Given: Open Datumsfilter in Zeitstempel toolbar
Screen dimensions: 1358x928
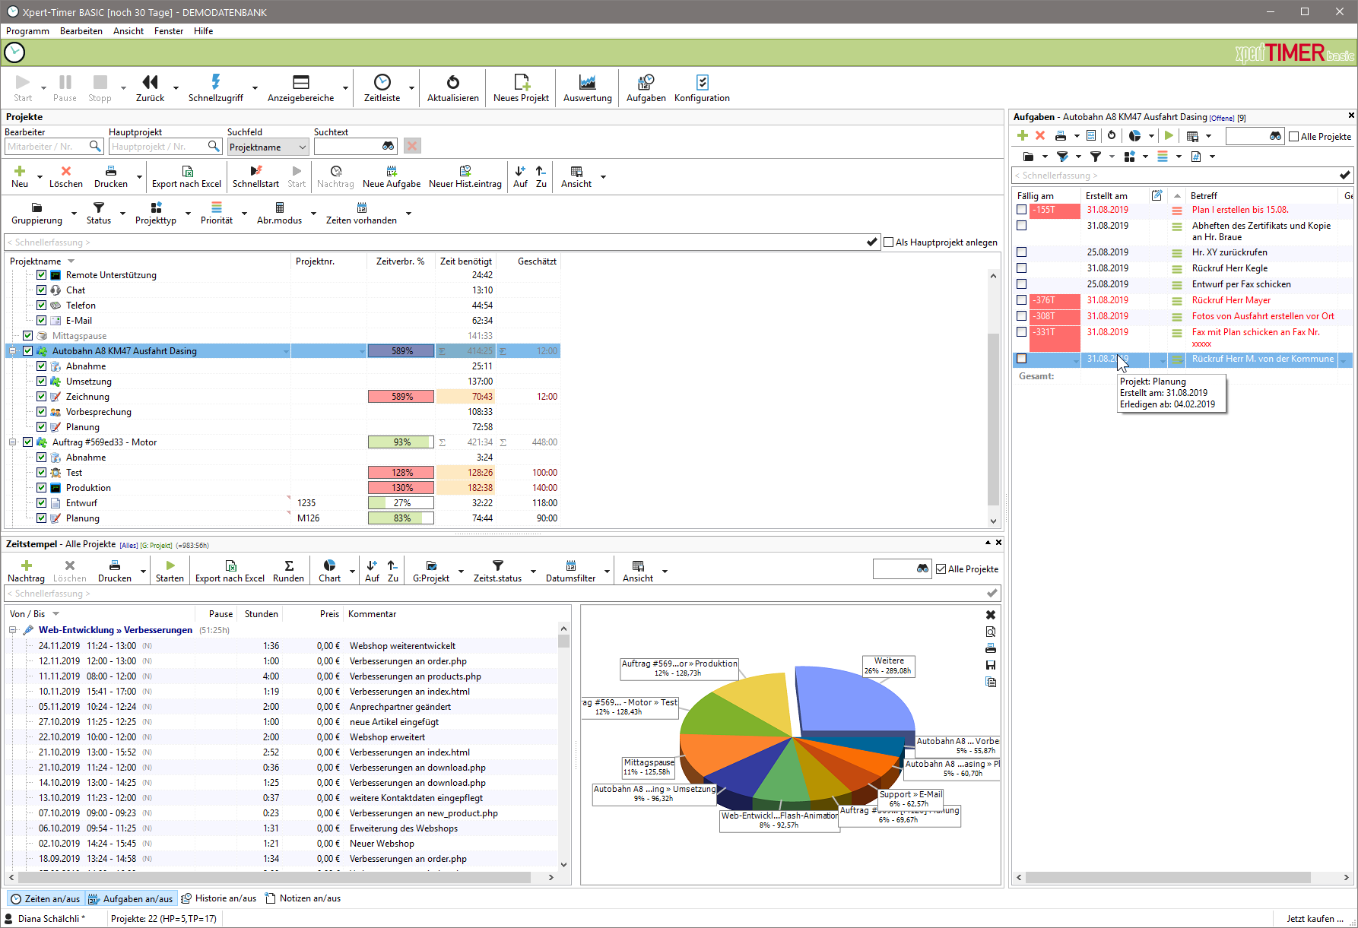Looking at the screenshot, I should [x=570, y=571].
